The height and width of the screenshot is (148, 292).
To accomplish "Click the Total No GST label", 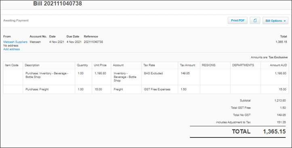I will click(242, 115).
